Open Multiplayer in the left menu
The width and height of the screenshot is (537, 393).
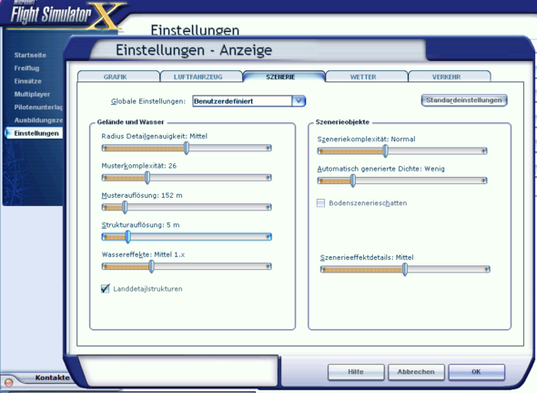pos(32,94)
